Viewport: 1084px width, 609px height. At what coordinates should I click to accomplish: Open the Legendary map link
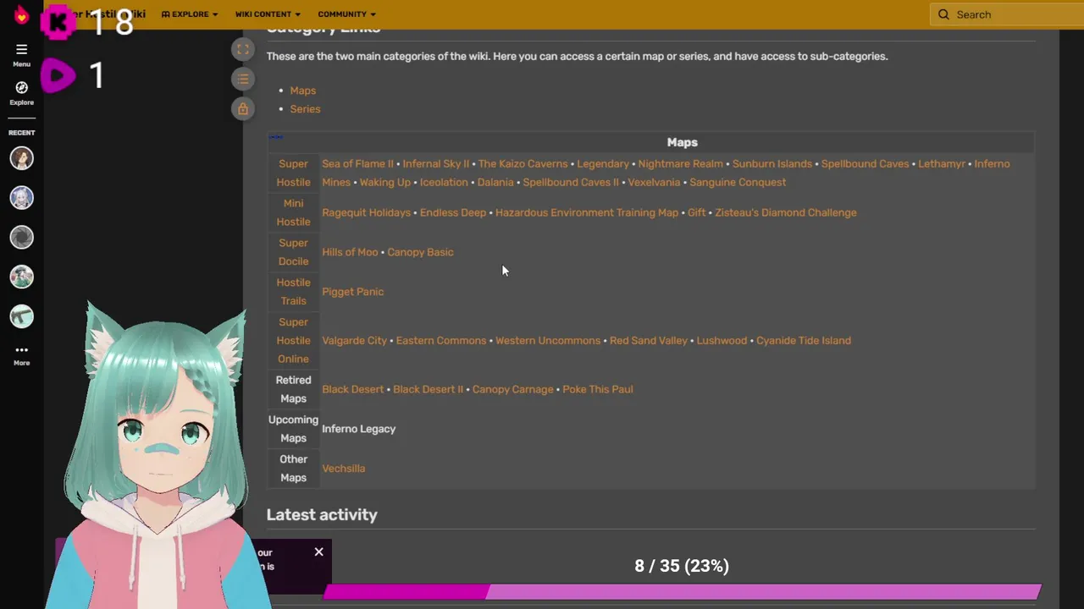tap(603, 164)
